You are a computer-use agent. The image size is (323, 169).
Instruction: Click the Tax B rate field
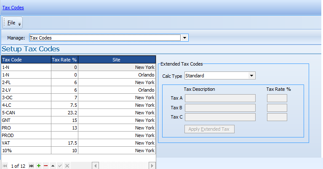coord(277,108)
